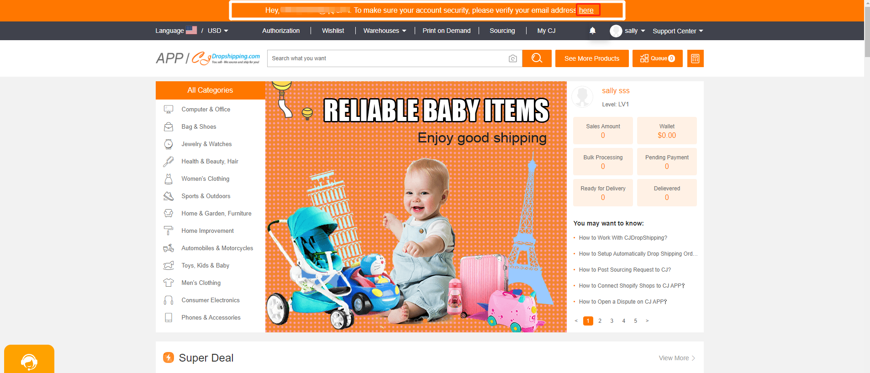Select the Toys, Kids & Baby category
The width and height of the screenshot is (870, 373).
pos(205,265)
